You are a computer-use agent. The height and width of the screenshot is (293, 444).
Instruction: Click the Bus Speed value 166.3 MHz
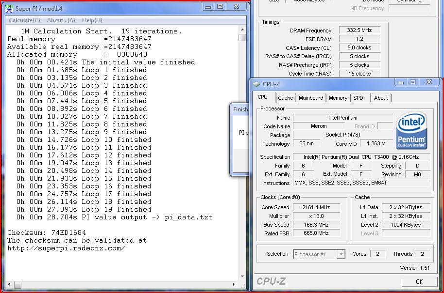click(x=316, y=225)
